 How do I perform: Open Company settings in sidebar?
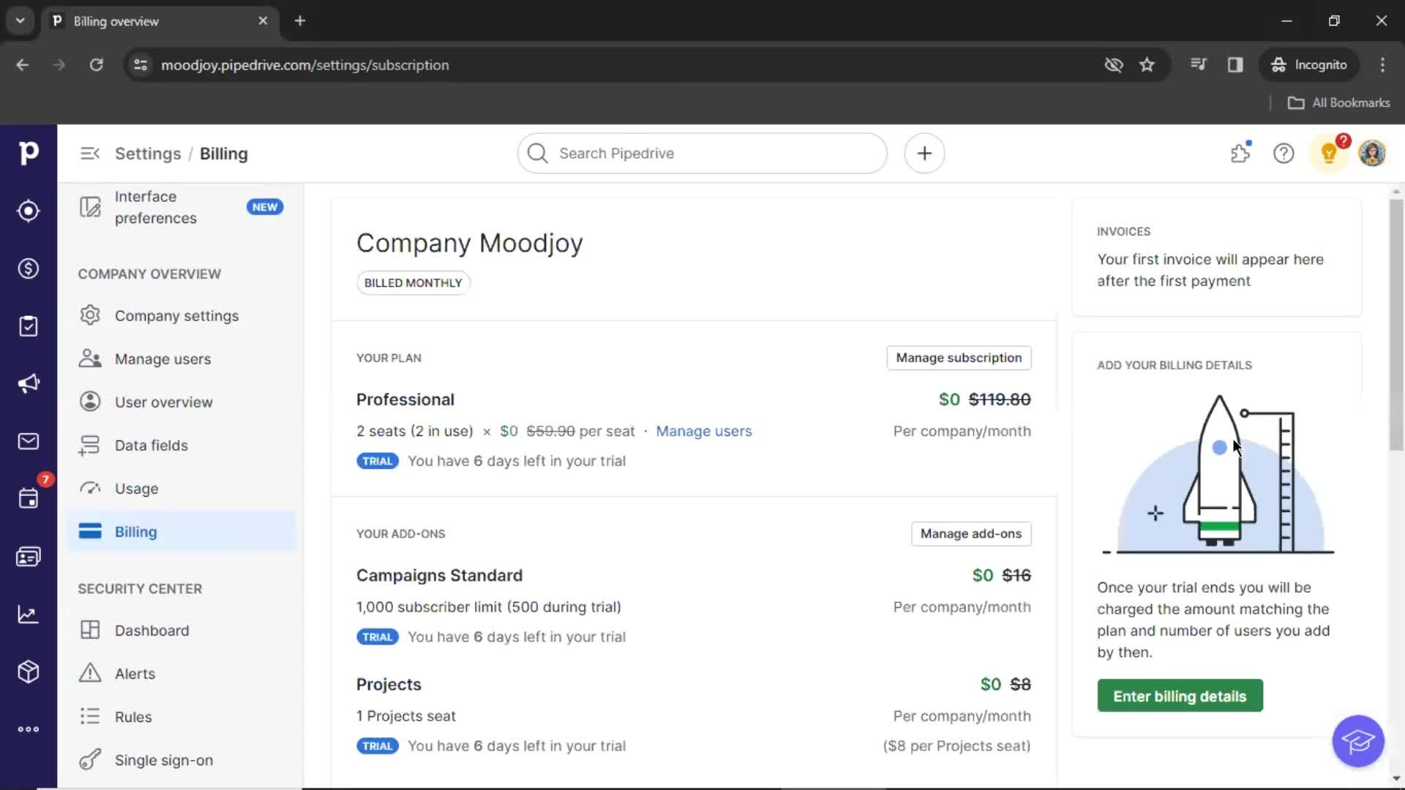click(181, 316)
